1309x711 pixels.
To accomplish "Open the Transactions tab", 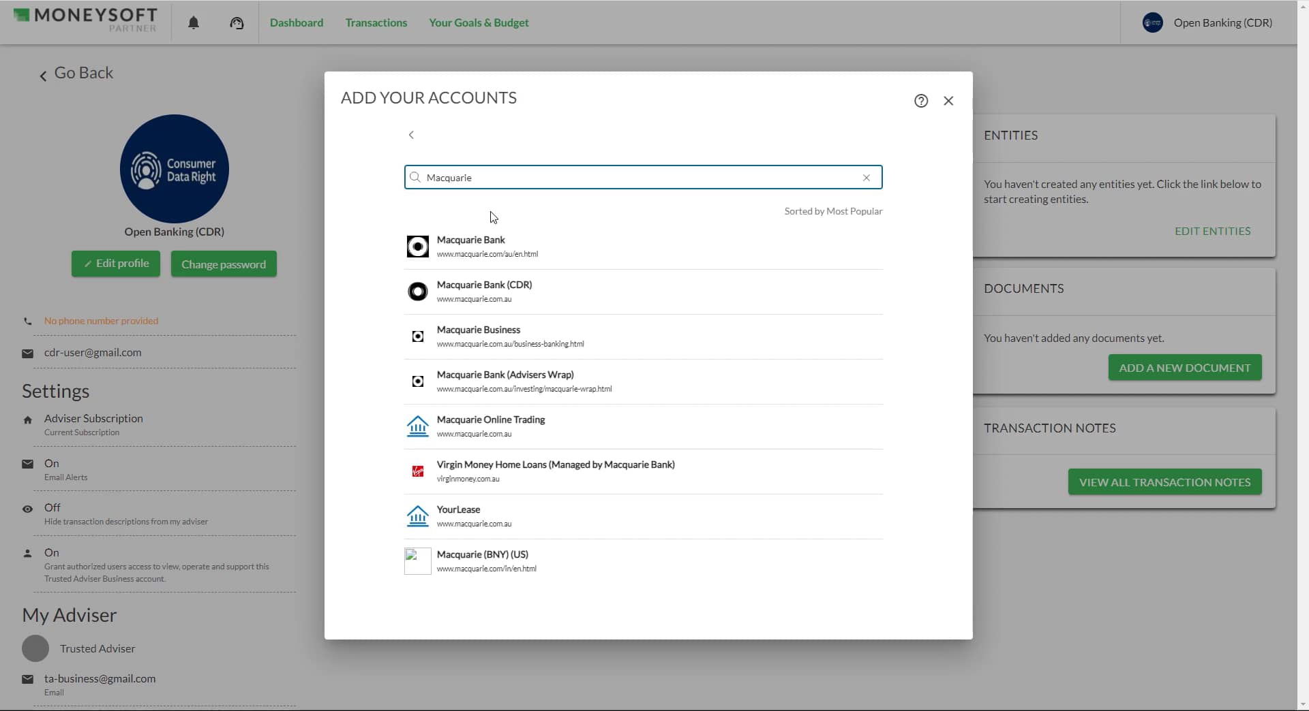I will (376, 23).
